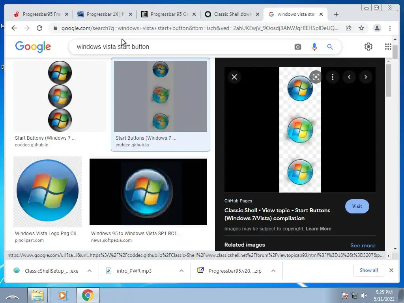
Task: Click the preview panel scrollbar thumb
Action: tap(388, 80)
